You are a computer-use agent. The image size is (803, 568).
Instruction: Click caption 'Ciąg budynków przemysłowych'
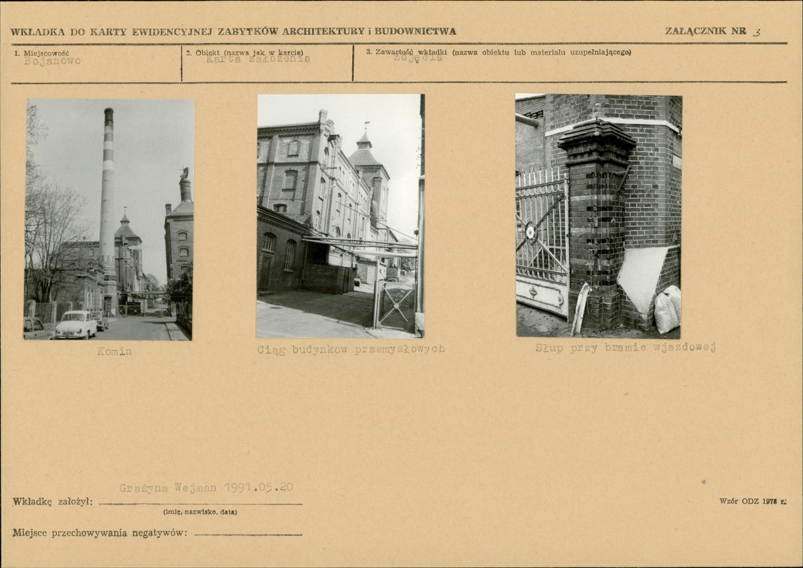pyautogui.click(x=351, y=349)
